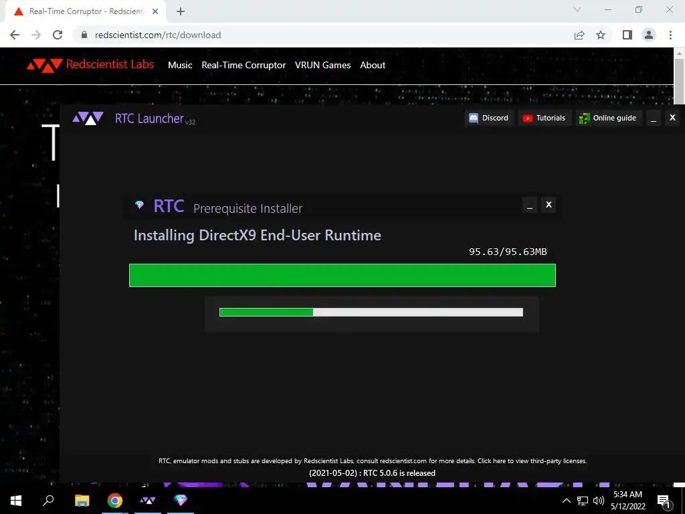Open the About page link
Image resolution: width=685 pixels, height=514 pixels.
click(x=373, y=65)
